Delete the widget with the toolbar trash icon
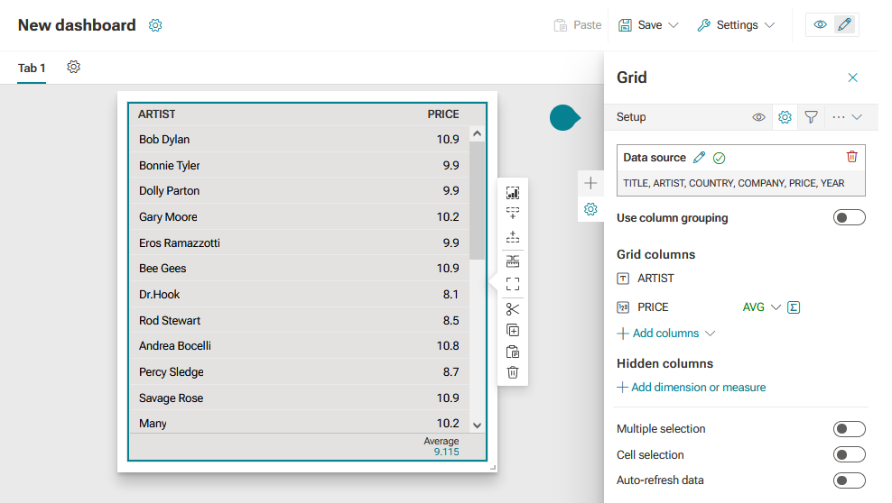Image resolution: width=892 pixels, height=503 pixels. click(x=513, y=372)
